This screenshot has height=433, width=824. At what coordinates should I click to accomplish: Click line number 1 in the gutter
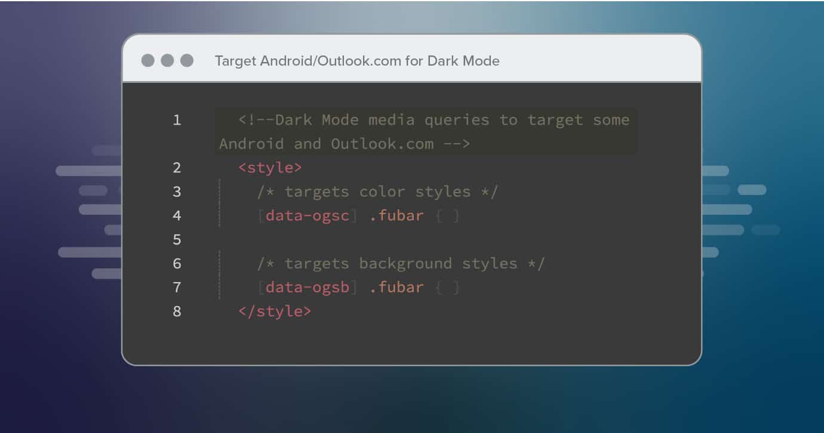point(177,120)
